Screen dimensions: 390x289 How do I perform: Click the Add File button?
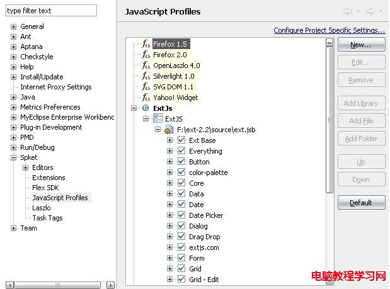point(362,121)
